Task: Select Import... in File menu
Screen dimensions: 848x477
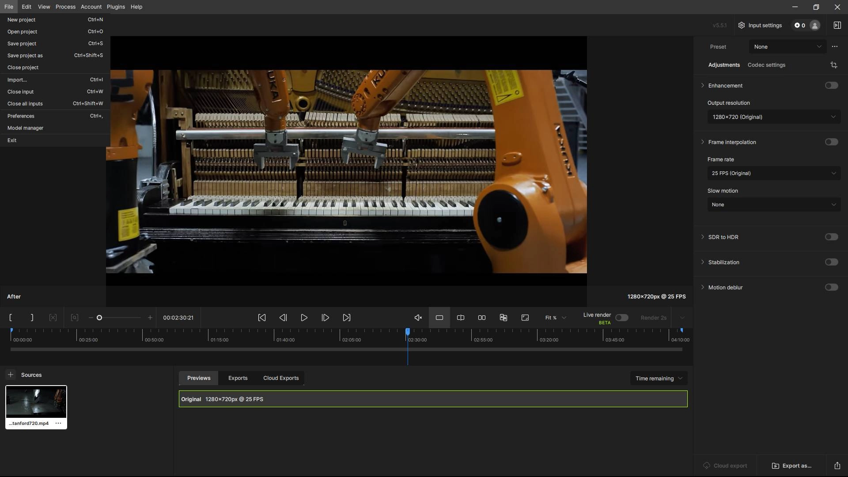Action: (55, 79)
